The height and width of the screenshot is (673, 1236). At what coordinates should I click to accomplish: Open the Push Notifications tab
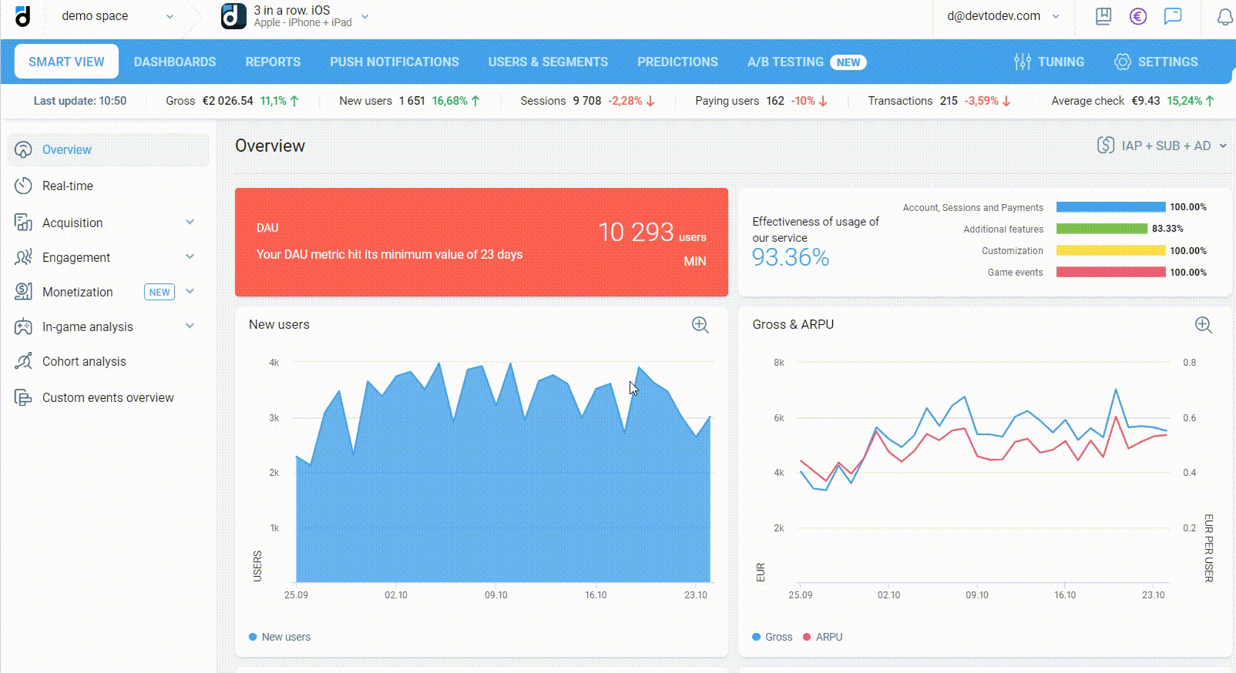click(x=395, y=62)
